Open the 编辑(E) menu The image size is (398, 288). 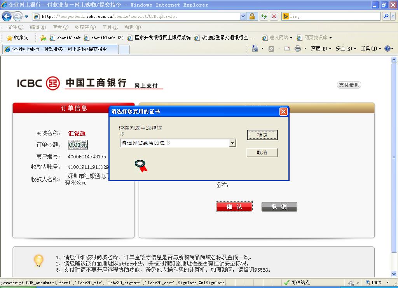point(38,27)
